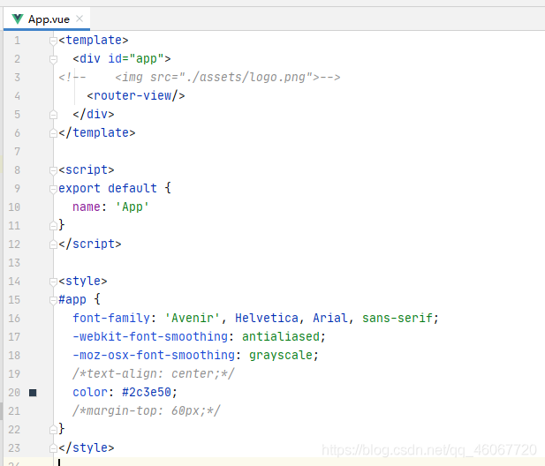Image resolution: width=545 pixels, height=466 pixels.
Task: Click the 'App' name string value
Action: coord(132,207)
